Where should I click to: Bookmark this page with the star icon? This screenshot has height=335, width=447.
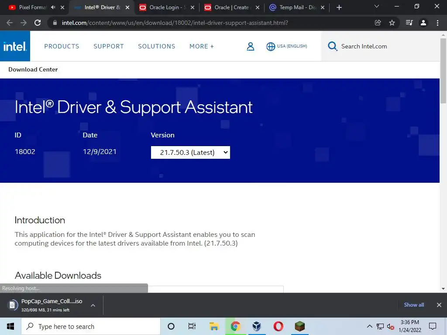(x=392, y=23)
